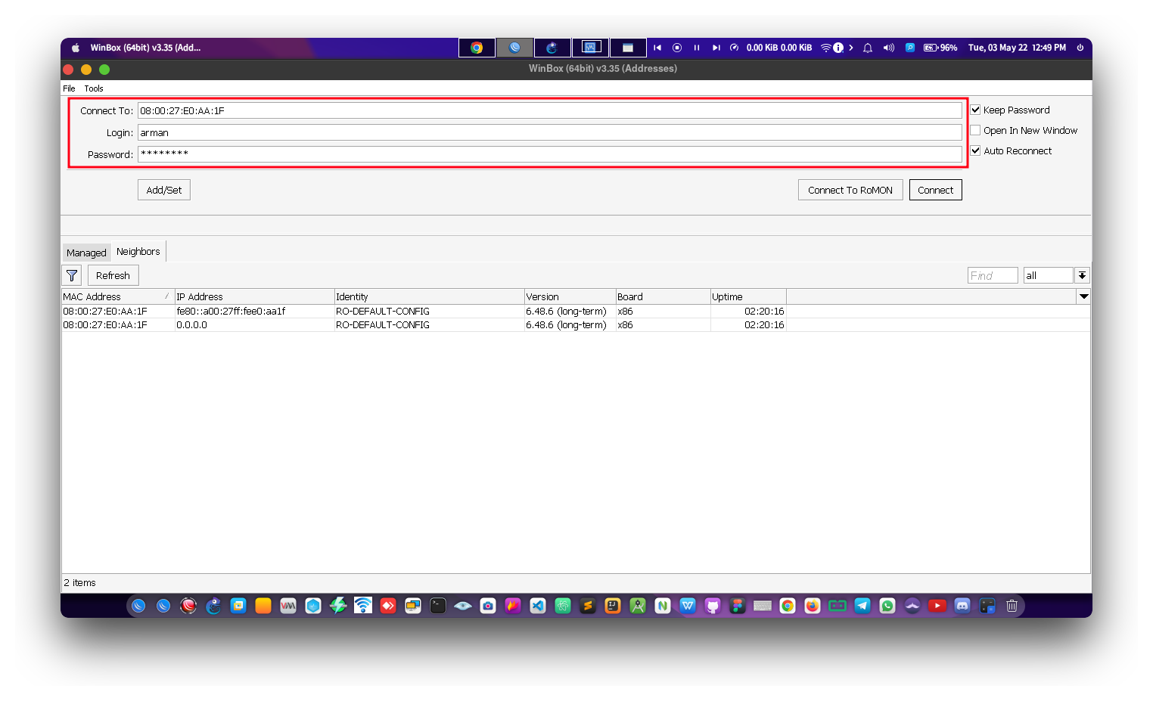Click the Refresh button

[x=113, y=276]
